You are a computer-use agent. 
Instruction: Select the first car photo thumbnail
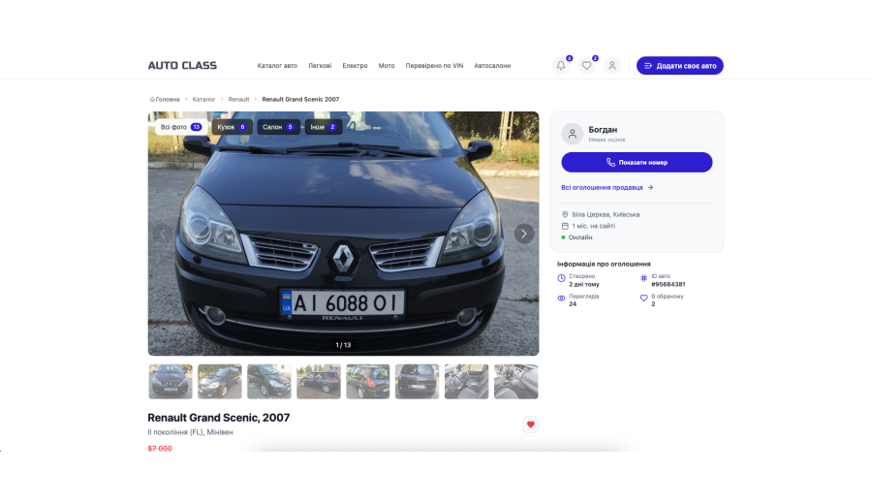pyautogui.click(x=171, y=382)
